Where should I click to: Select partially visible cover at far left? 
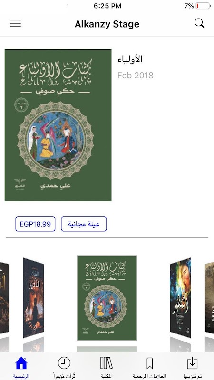click(4, 298)
